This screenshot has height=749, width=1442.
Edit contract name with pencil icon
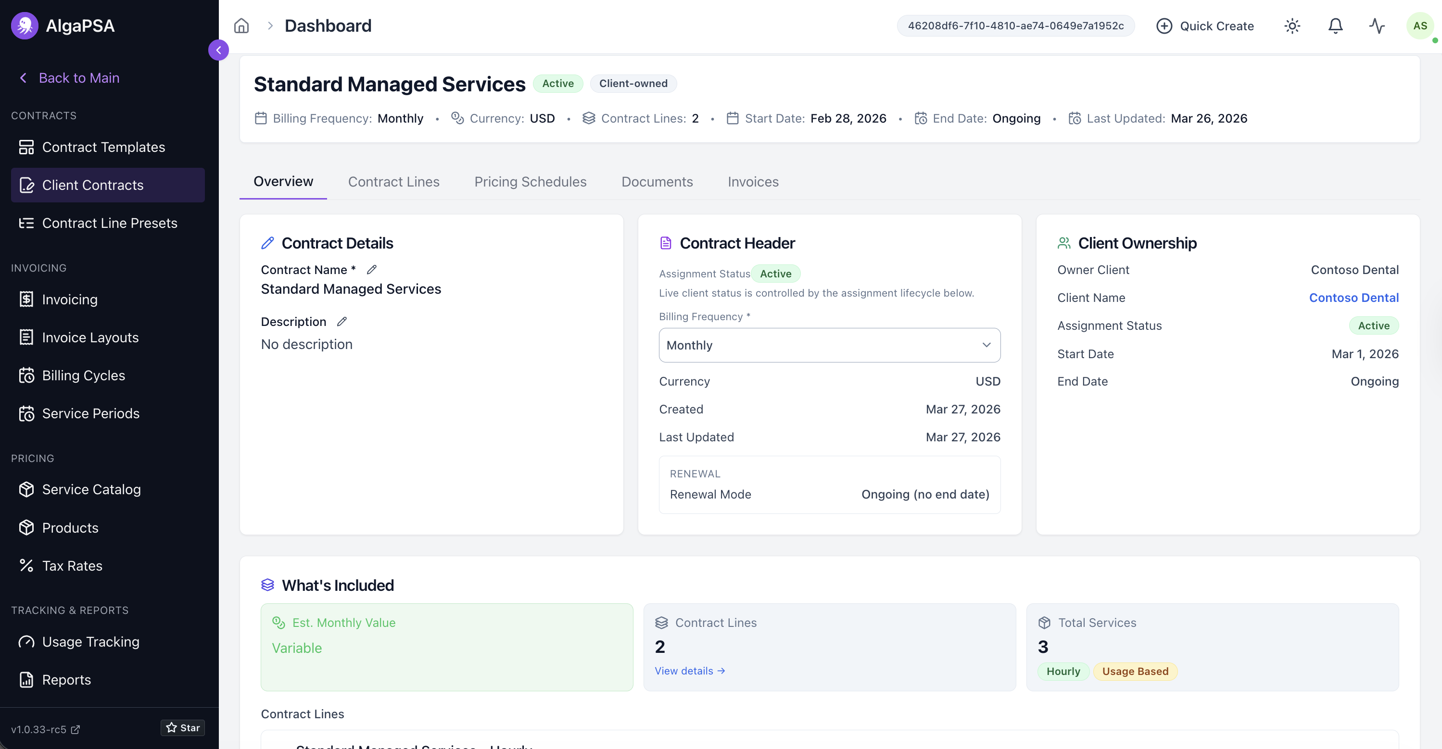point(372,270)
